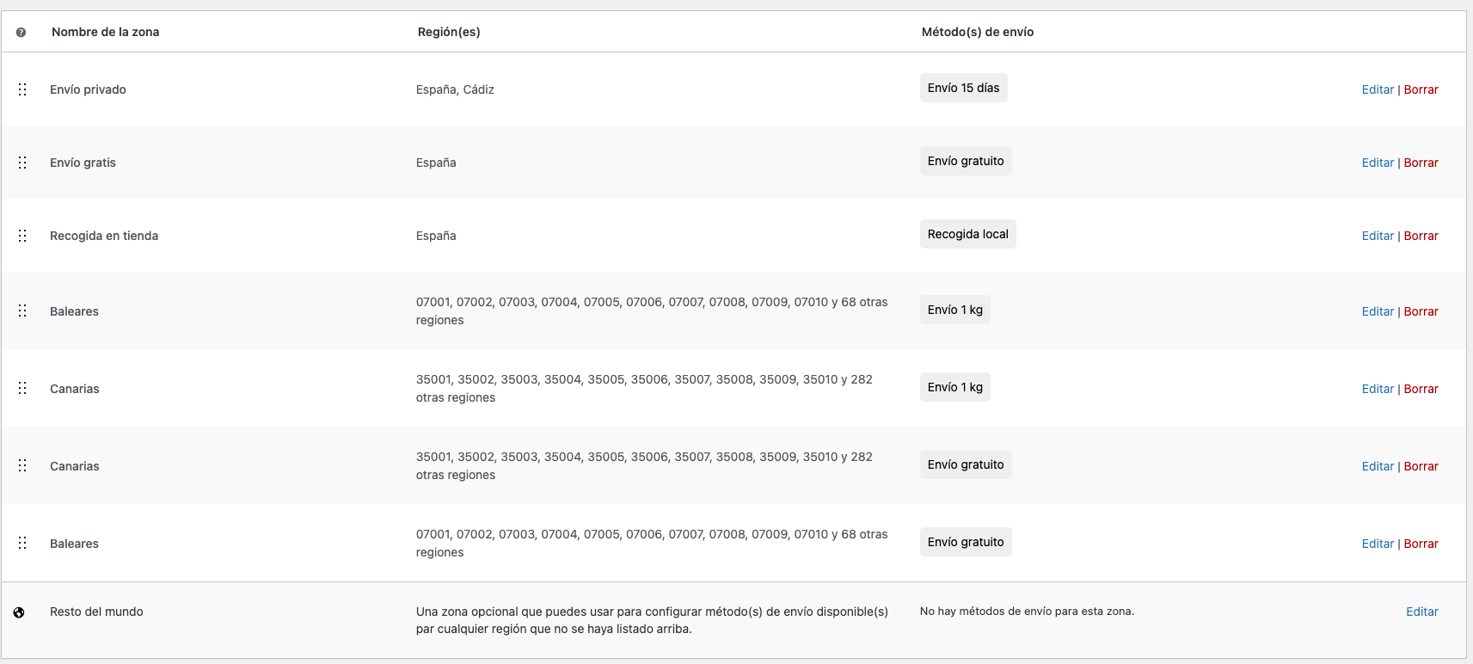Edit Canarias zone with Envío gratuito method
Viewport: 1473px width, 664px height.
coord(1378,466)
